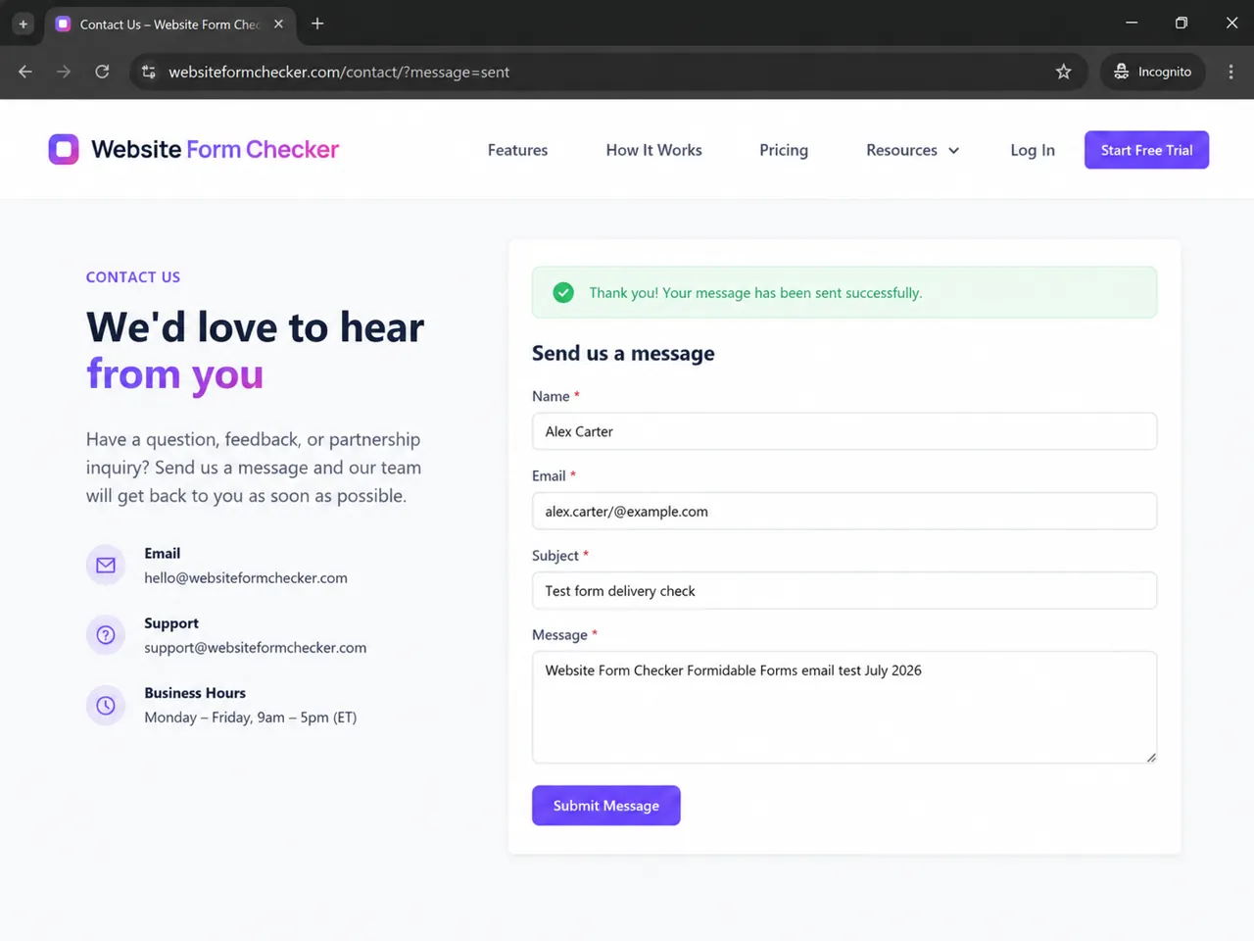The width and height of the screenshot is (1254, 941).
Task: Reload the page with refresh icon
Action: pyautogui.click(x=102, y=72)
